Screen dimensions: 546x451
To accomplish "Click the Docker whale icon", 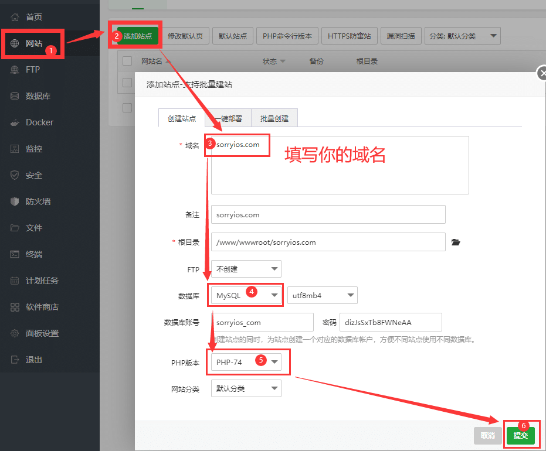I will click(x=15, y=122).
